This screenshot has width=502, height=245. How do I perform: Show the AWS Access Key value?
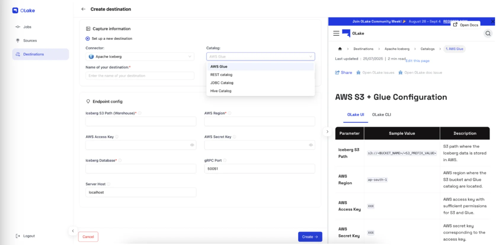point(192,145)
